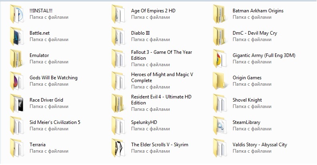The image size is (317, 165).
Task: Select the Sid Meier's Civilization 5 folder icon
Action: coord(17,126)
